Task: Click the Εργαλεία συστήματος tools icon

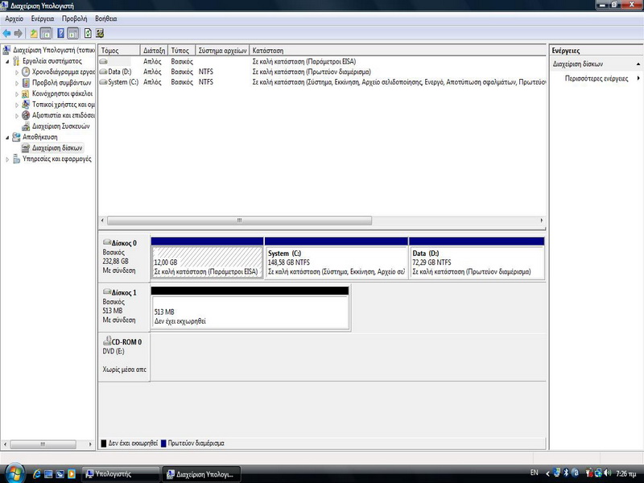Action: [x=16, y=61]
